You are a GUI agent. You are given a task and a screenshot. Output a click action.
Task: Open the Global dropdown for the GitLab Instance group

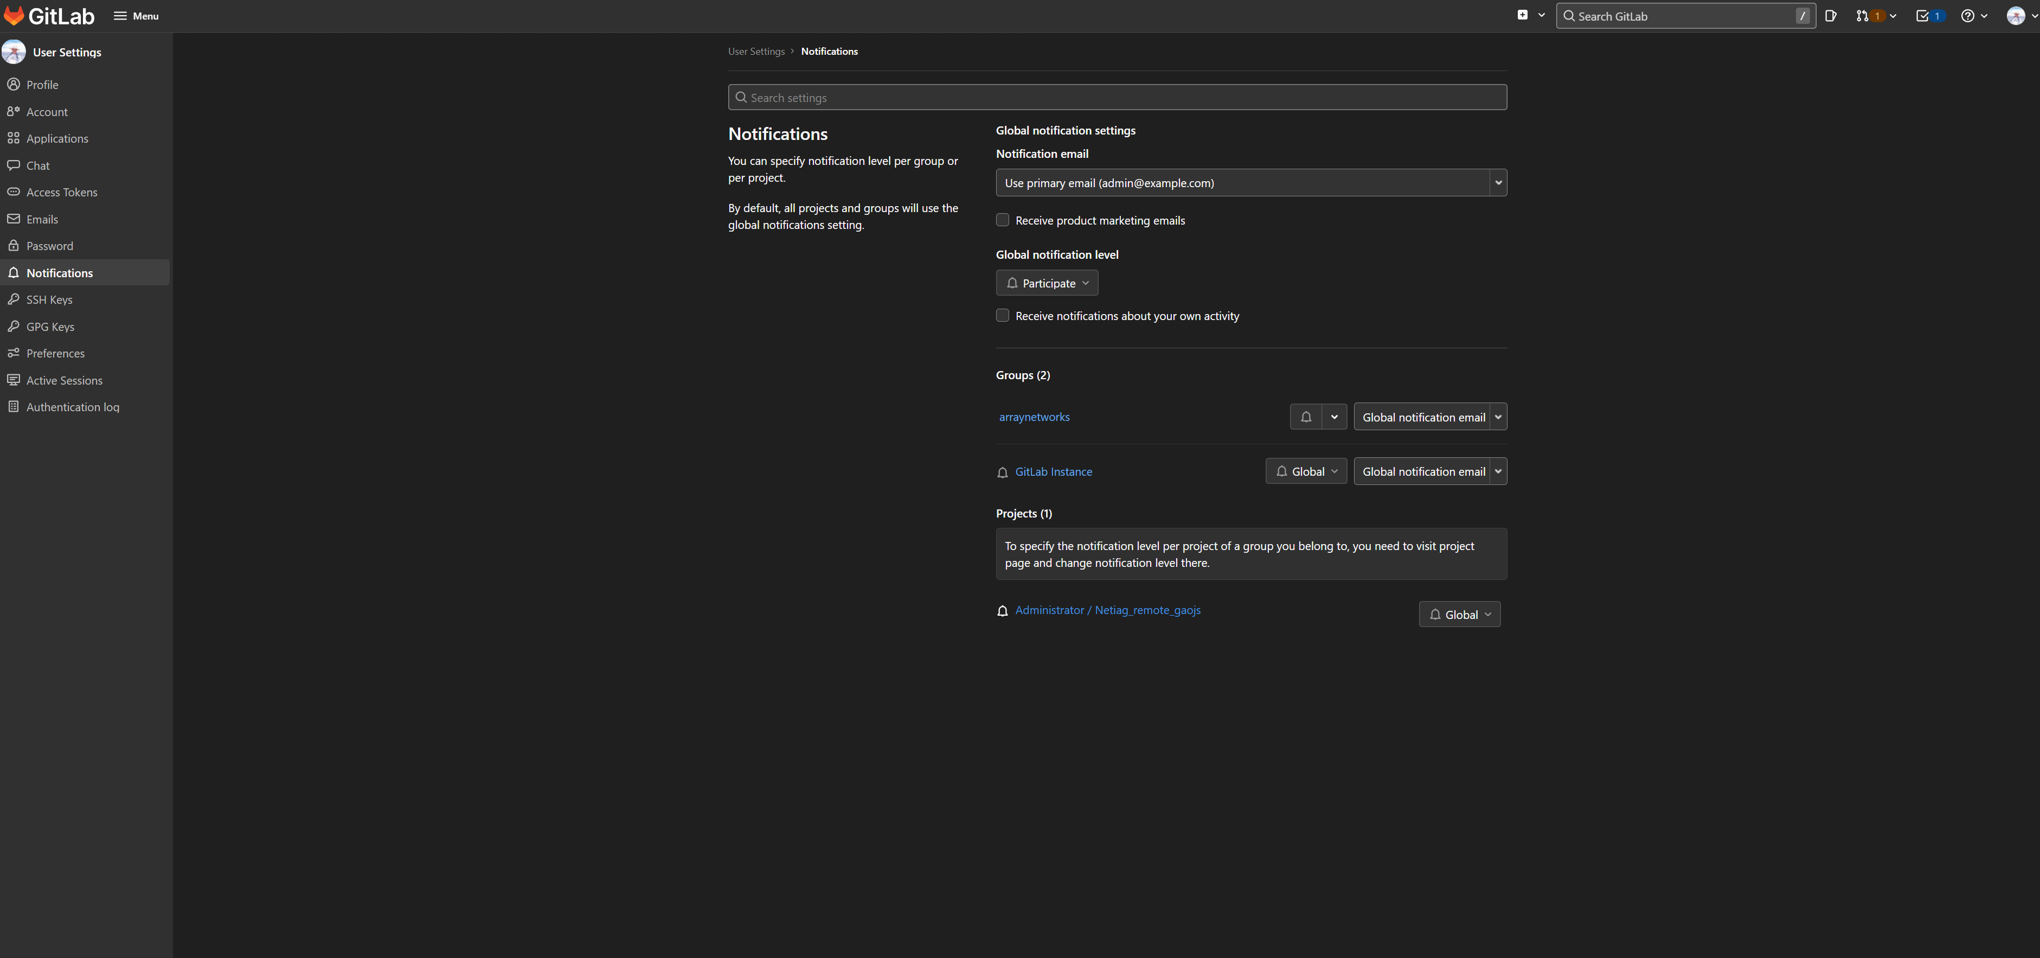click(x=1306, y=471)
